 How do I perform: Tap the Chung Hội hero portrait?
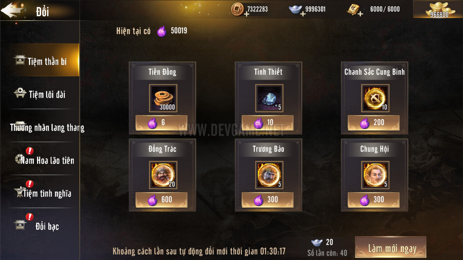[375, 175]
